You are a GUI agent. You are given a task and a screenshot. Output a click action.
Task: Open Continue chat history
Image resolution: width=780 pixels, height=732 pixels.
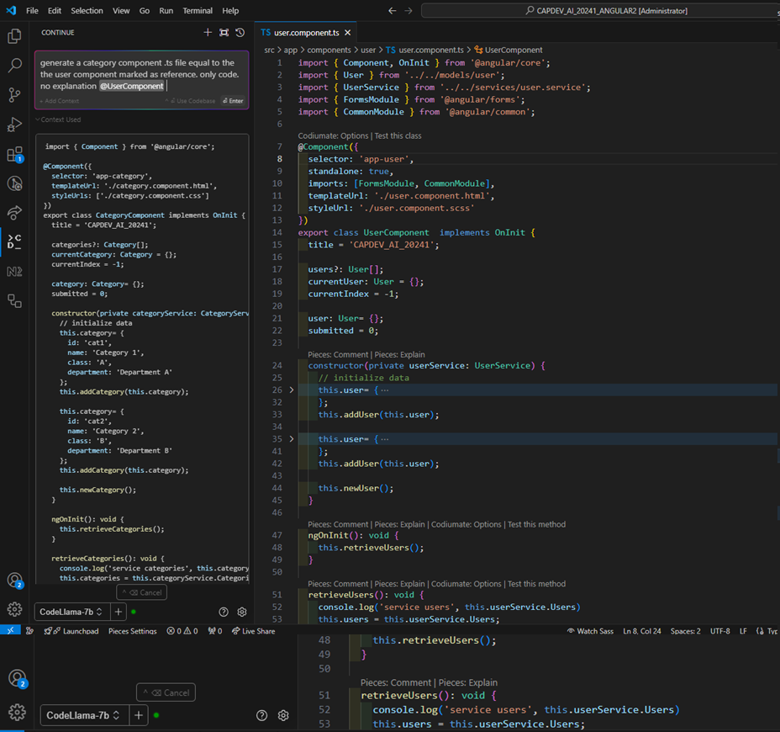[x=240, y=32]
